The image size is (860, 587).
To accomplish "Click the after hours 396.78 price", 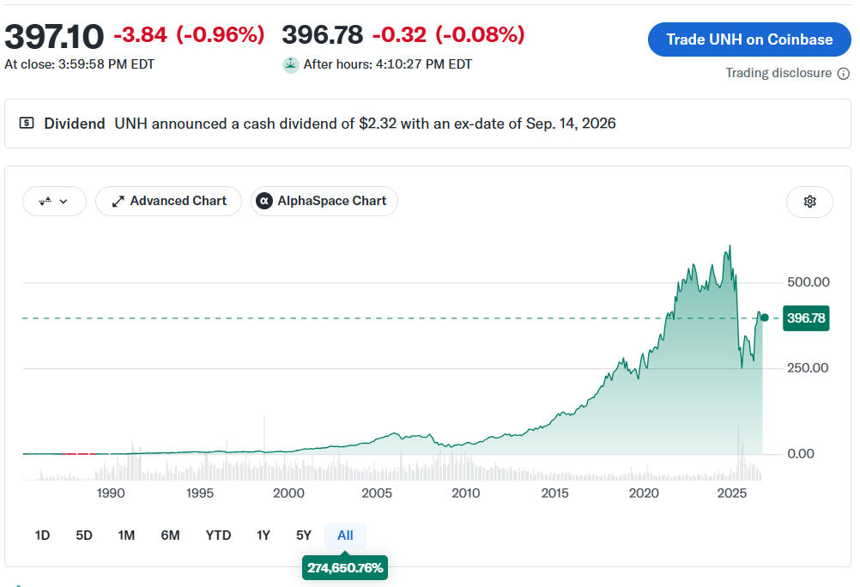I will click(323, 35).
